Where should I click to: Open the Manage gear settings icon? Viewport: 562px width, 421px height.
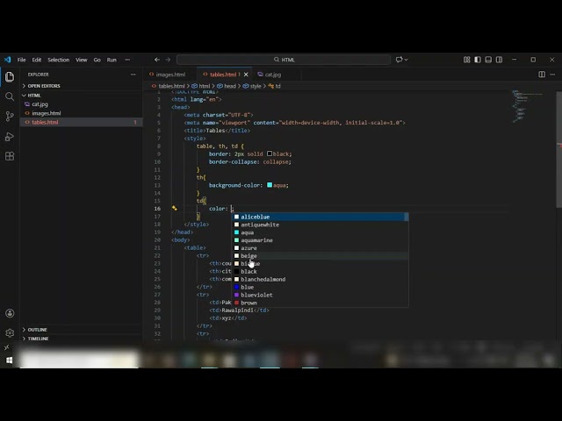[10, 332]
